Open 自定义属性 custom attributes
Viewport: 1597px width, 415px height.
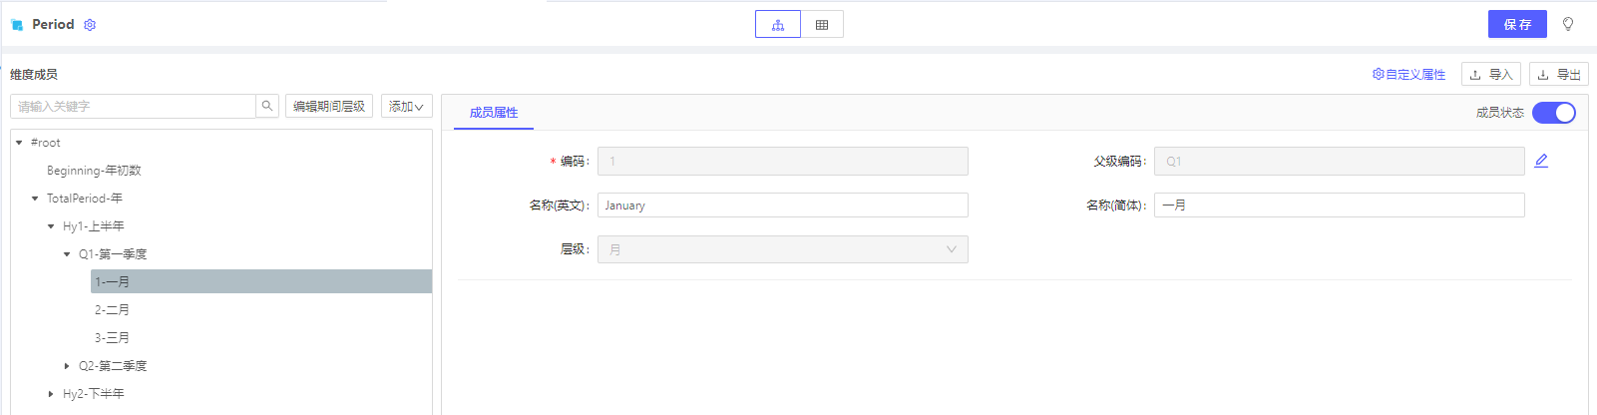pyautogui.click(x=1408, y=75)
